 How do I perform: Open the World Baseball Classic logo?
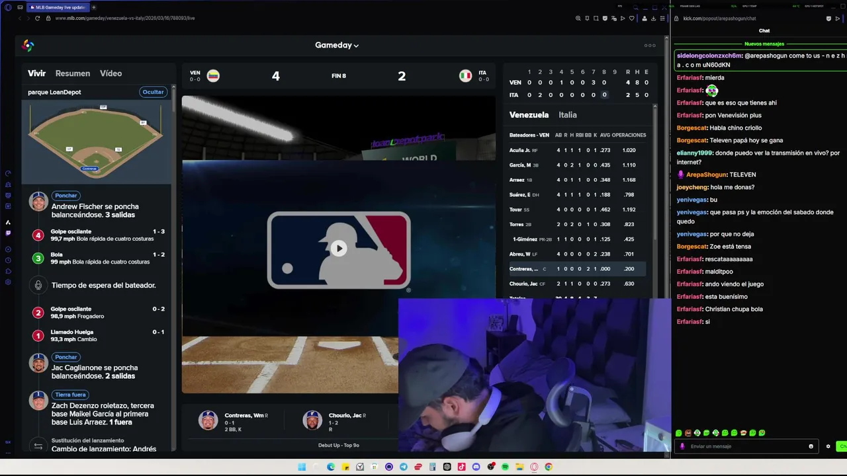tap(28, 45)
